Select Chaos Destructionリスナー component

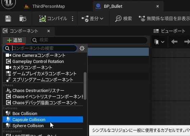click(43, 91)
